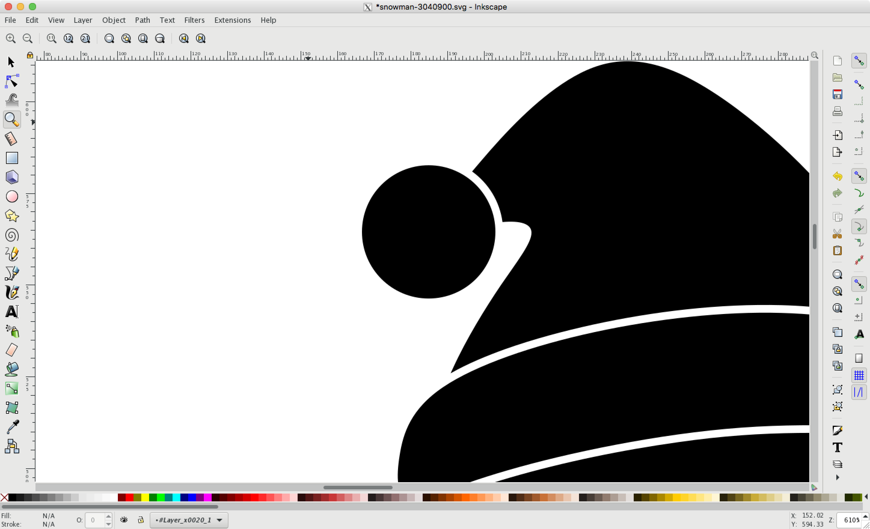Open the Extensions menu
The width and height of the screenshot is (870, 529).
232,20
